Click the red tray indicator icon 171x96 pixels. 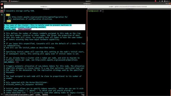pos(156,1)
